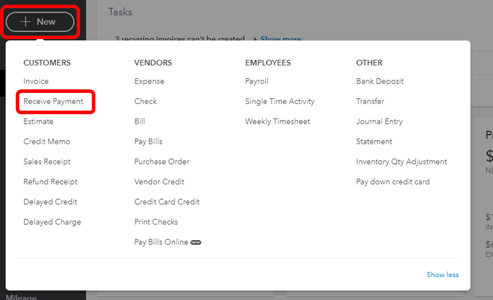Select Refund Receipt
This screenshot has height=300, width=493.
[x=50, y=182]
